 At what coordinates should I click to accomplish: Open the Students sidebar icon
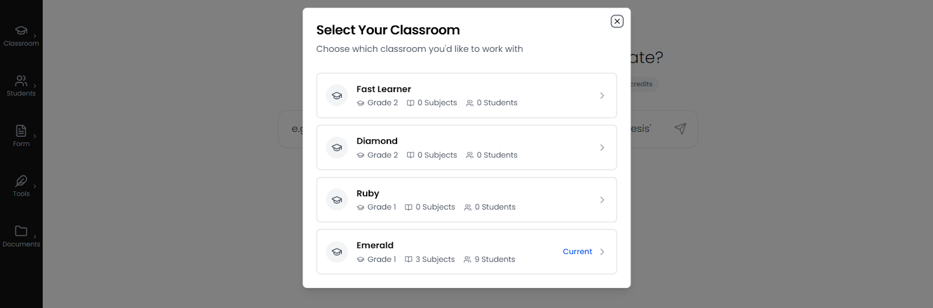(x=21, y=81)
